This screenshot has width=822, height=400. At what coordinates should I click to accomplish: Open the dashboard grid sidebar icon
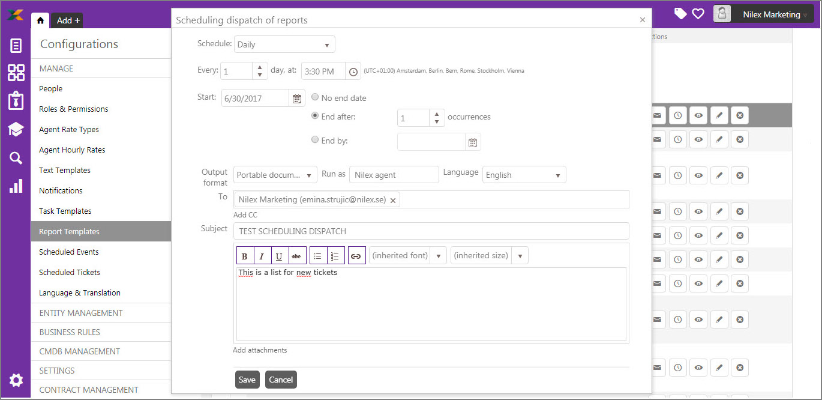16,73
